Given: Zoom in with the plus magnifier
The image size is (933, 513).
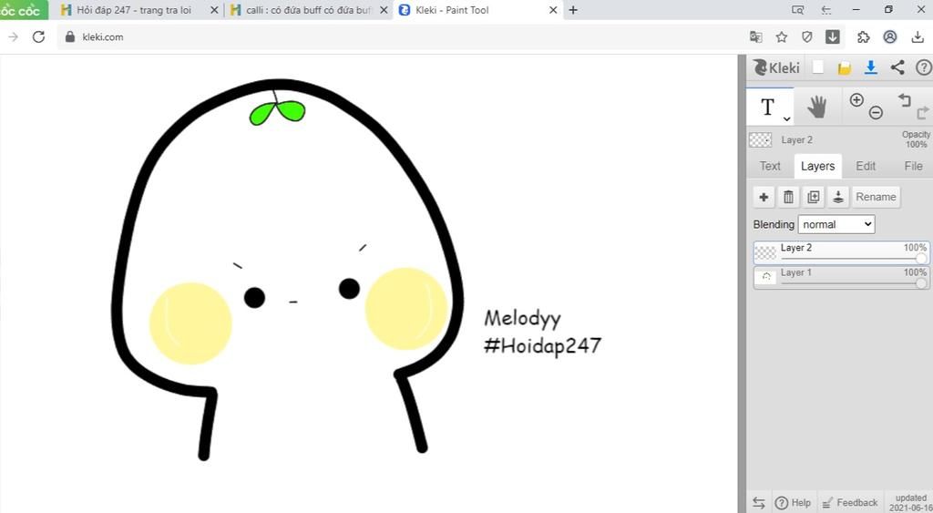Looking at the screenshot, I should click(856, 100).
